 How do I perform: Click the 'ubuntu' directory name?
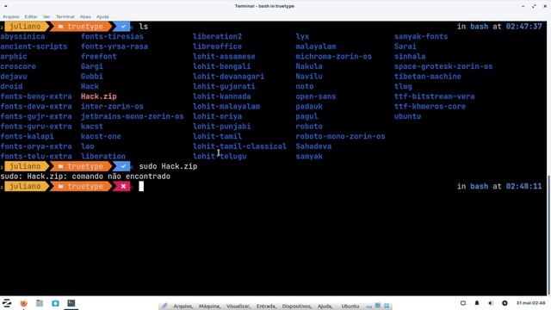tap(407, 116)
